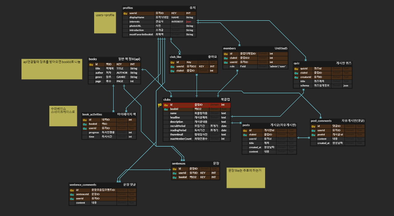Click the mostFavoriteBookId column cell
The height and width of the screenshot is (216, 394).
point(142,34)
